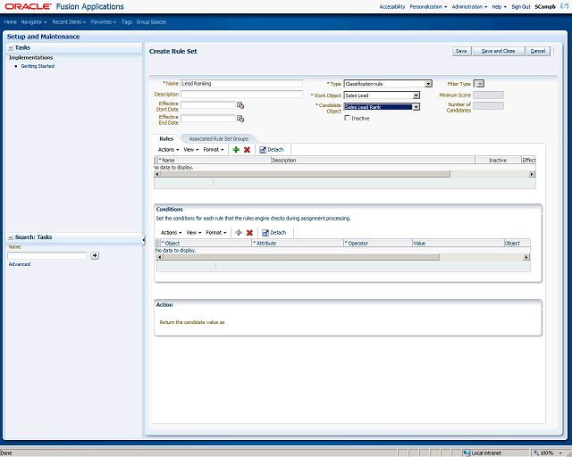Detach the Conditions table
The image size is (572, 457).
(274, 233)
